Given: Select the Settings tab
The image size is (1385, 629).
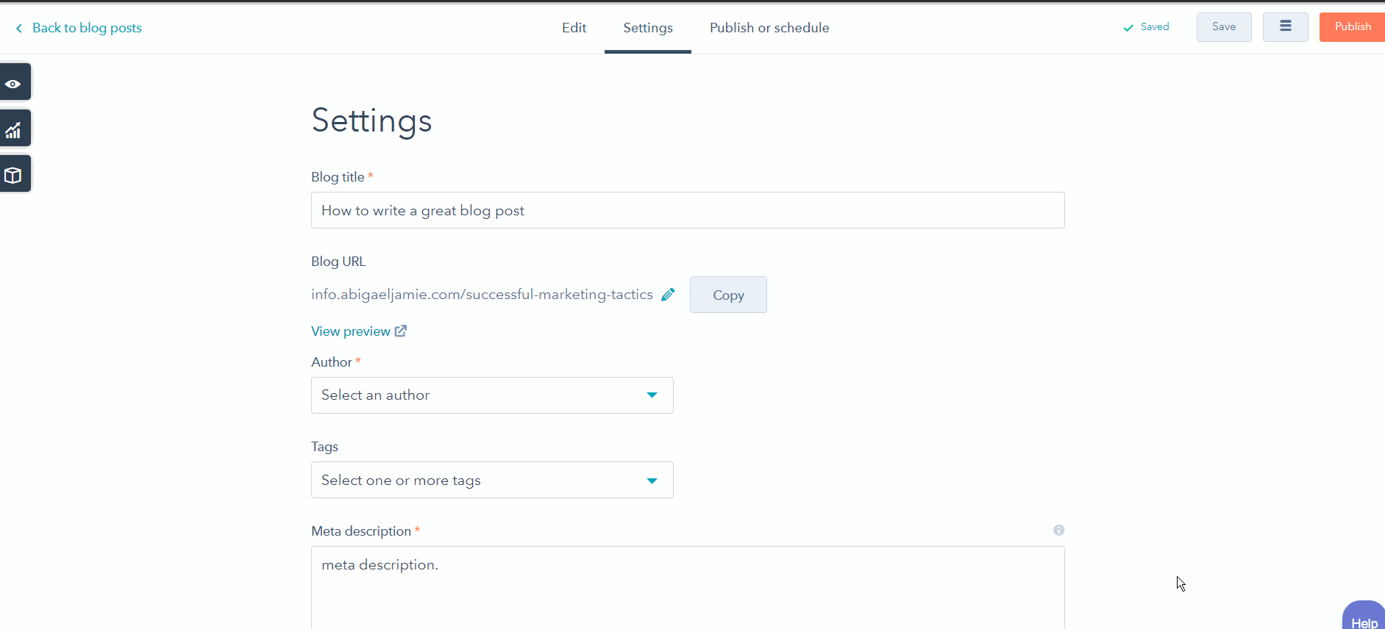Looking at the screenshot, I should tap(648, 28).
